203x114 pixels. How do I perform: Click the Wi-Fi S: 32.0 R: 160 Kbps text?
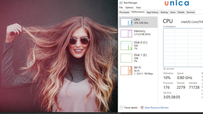coord(143,73)
